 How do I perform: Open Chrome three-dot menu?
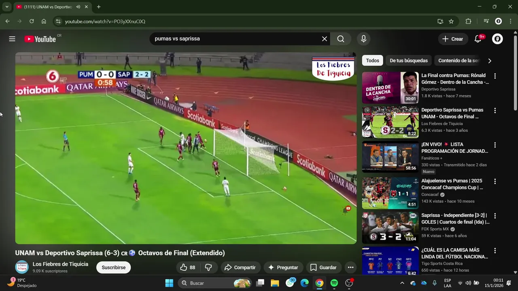pyautogui.click(x=510, y=21)
